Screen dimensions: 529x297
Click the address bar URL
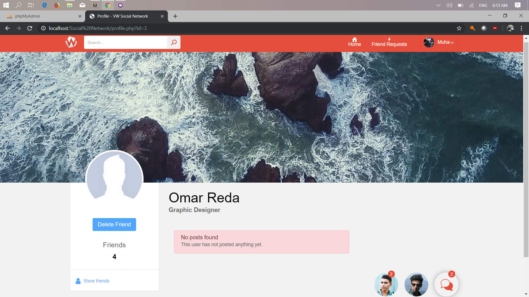pos(98,28)
